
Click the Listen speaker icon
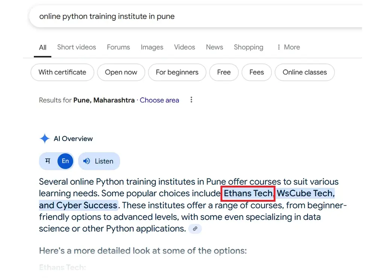click(x=87, y=161)
